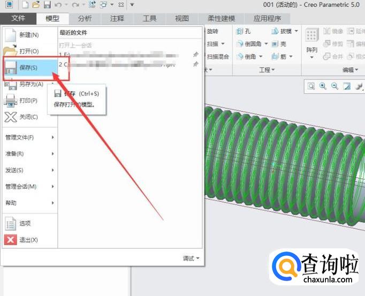Screen dimensions: 365x296
Task: Click the 倒圆角 round tool
Action: click(249, 44)
